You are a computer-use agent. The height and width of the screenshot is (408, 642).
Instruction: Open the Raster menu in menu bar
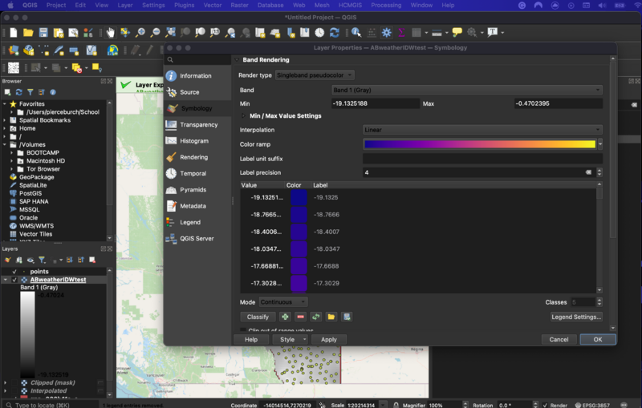coord(239,6)
